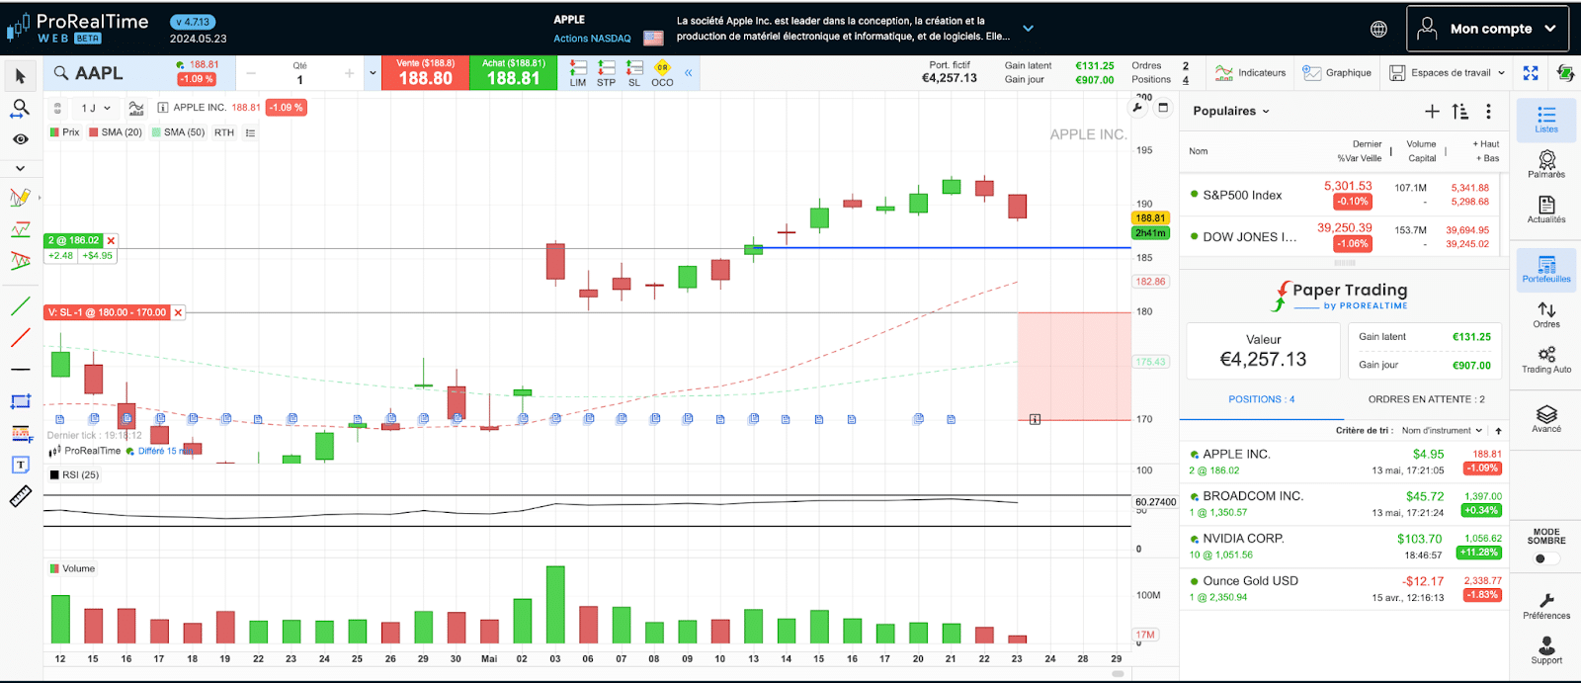Close the 2 @ 186.02 position label

point(111,240)
